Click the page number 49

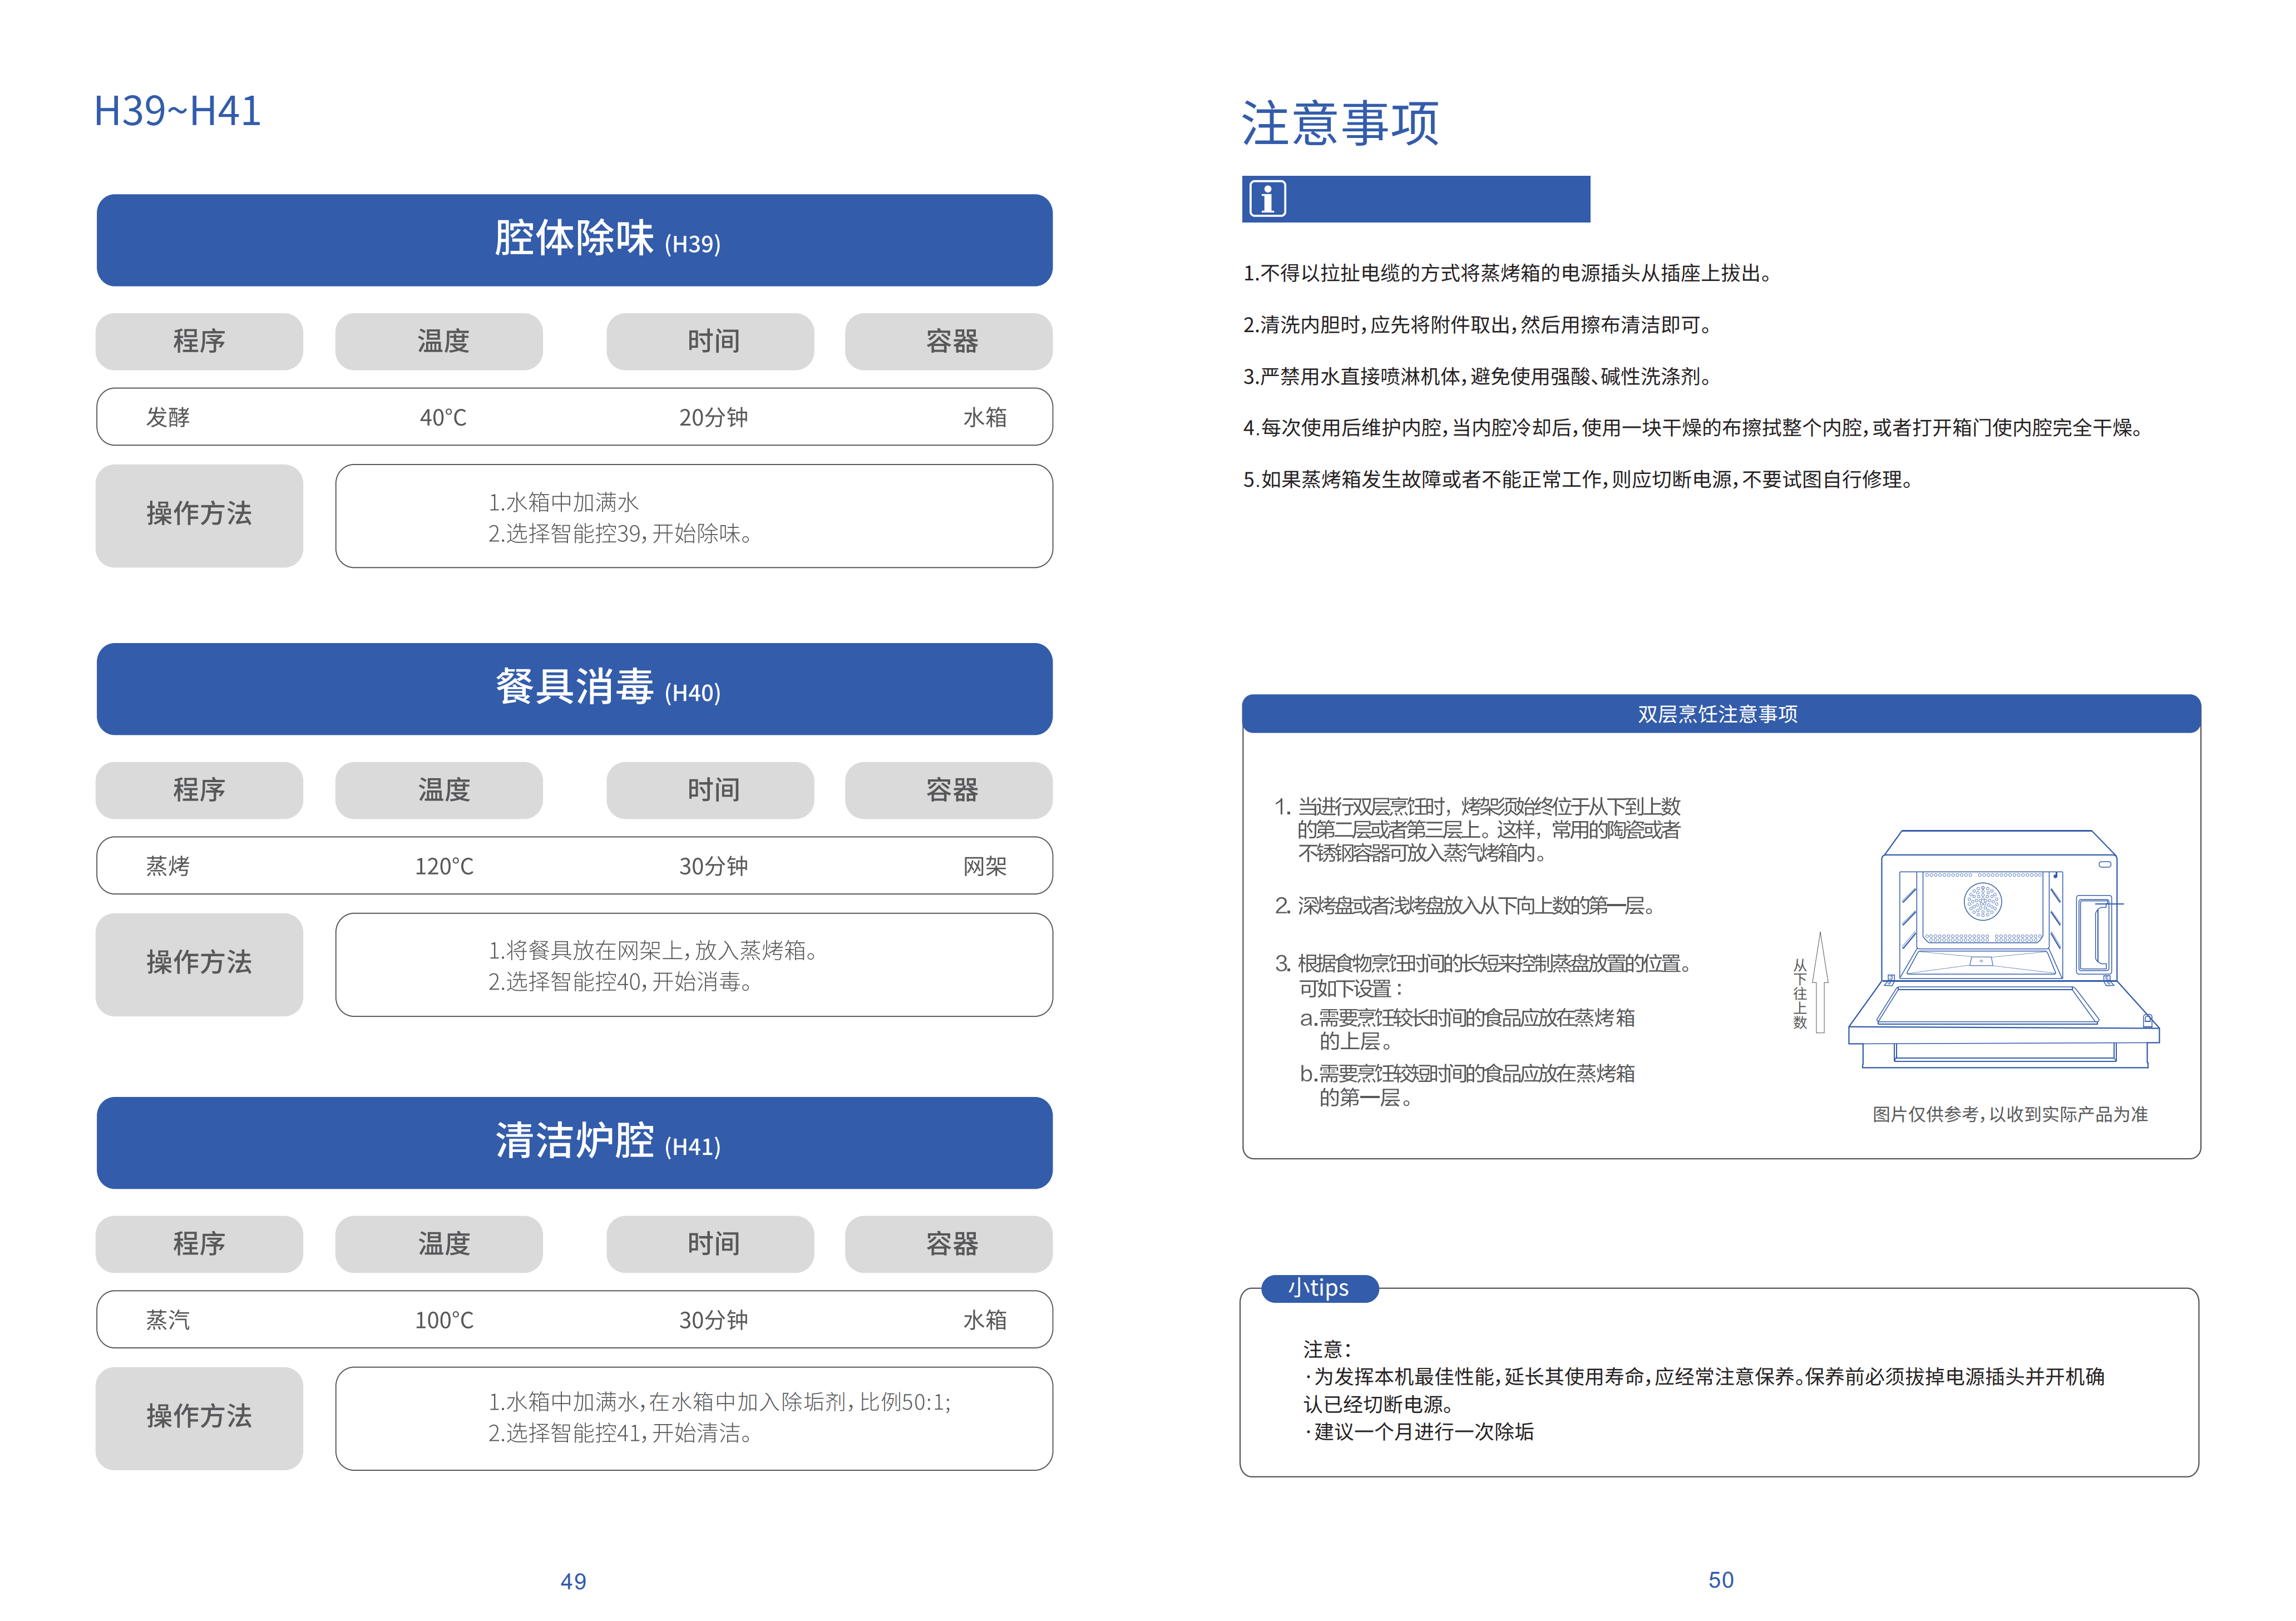click(573, 1581)
